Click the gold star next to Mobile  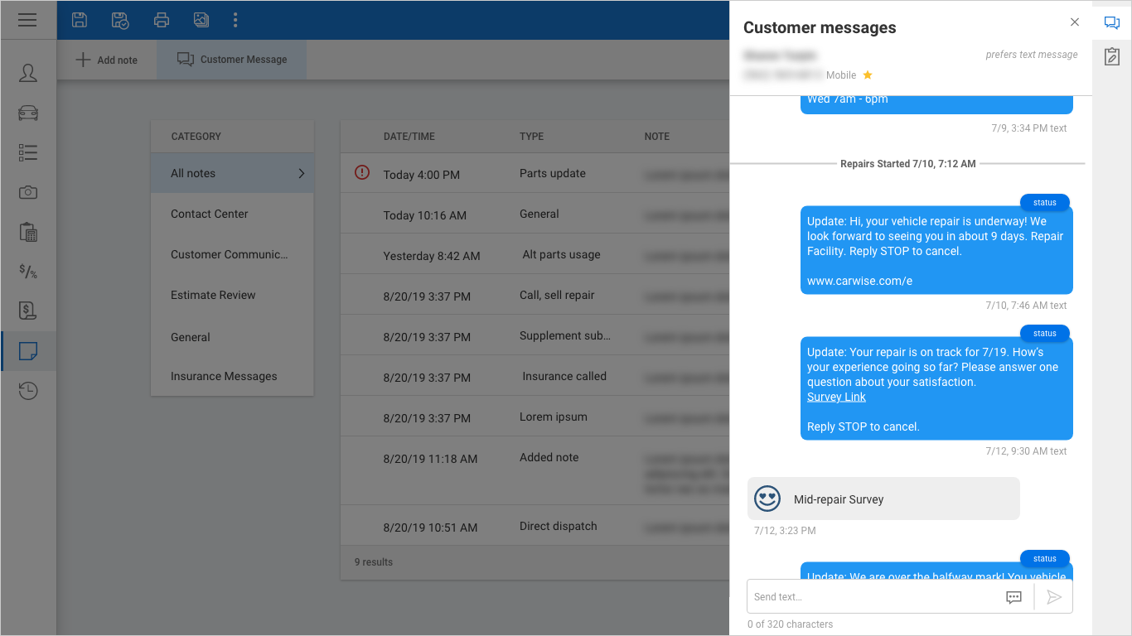[x=868, y=75]
